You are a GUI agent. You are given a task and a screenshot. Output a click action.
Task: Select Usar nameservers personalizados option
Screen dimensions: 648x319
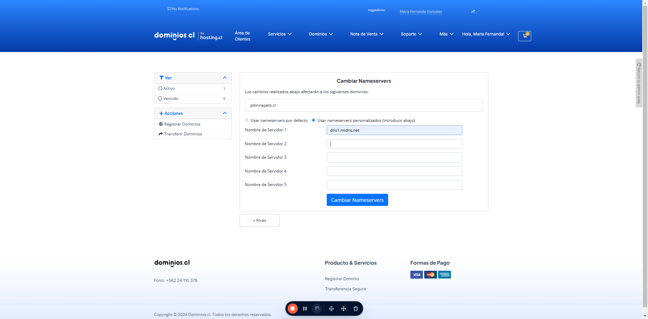pyautogui.click(x=314, y=120)
